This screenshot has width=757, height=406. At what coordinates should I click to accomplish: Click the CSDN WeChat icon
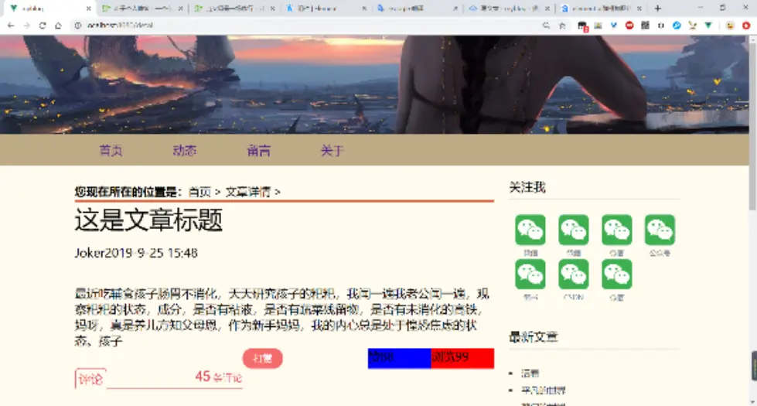click(x=573, y=275)
